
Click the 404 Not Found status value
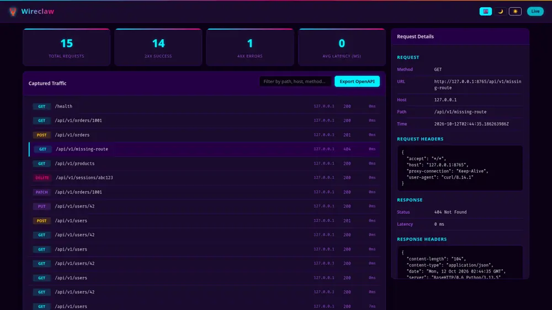[x=450, y=212]
